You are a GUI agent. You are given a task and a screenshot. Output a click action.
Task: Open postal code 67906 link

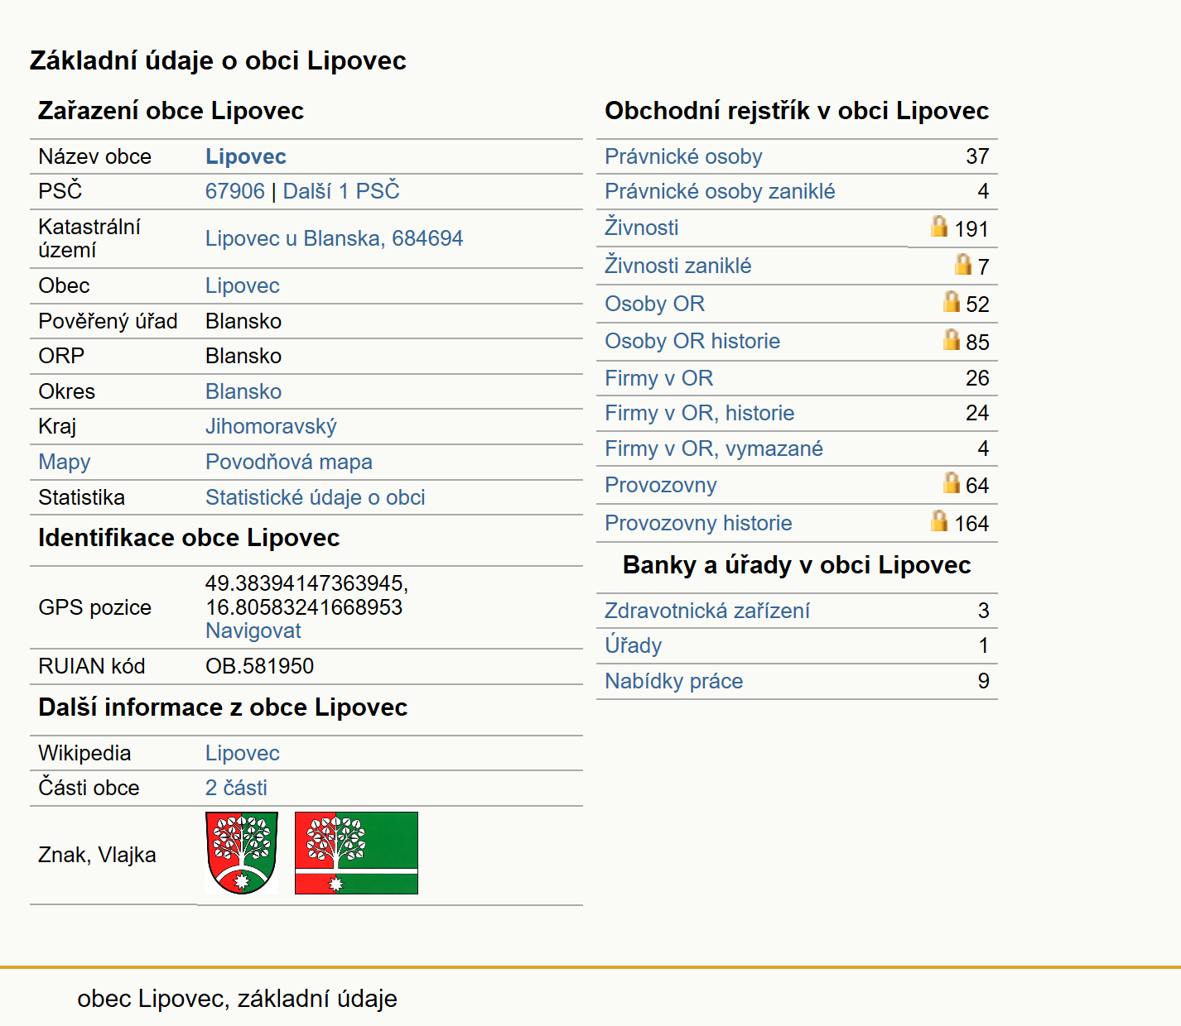point(235,191)
